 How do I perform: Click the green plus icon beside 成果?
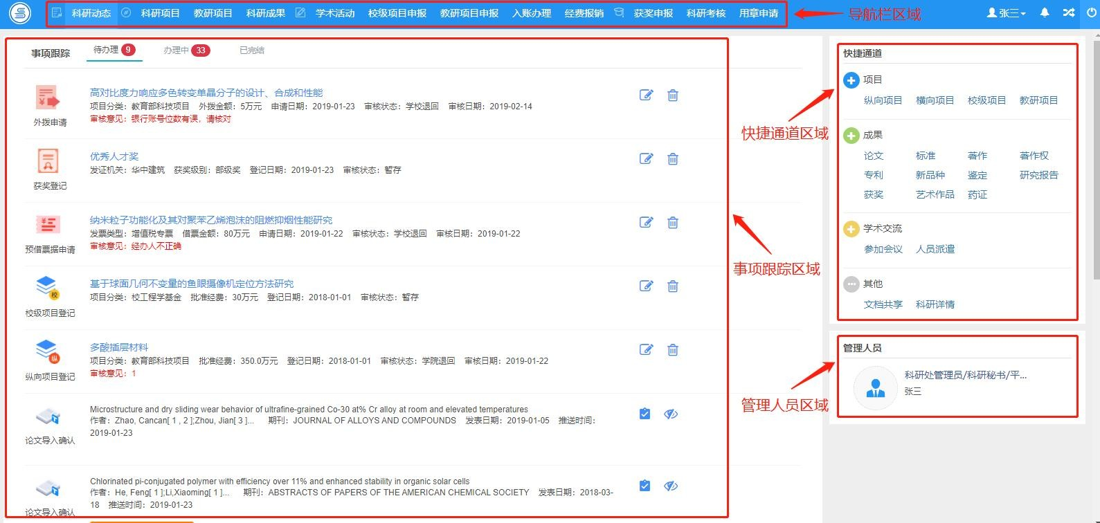tap(851, 136)
